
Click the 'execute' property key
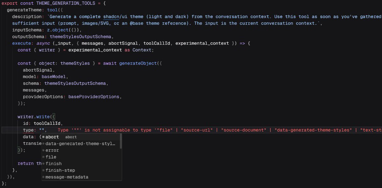(21, 43)
